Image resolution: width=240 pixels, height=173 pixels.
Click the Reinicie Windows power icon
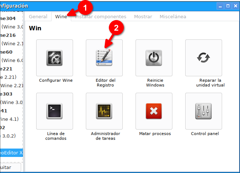coord(154,58)
